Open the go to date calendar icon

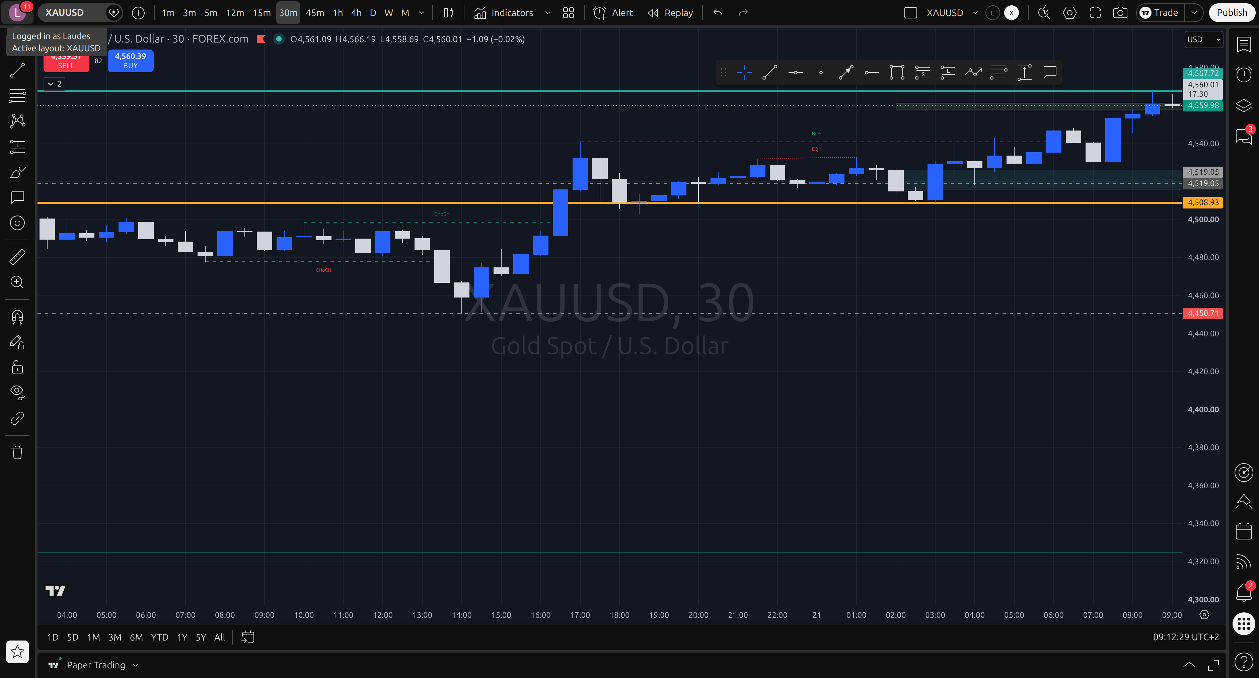(x=248, y=637)
